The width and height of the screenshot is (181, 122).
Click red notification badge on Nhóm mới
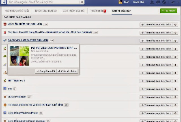coord(105,11)
